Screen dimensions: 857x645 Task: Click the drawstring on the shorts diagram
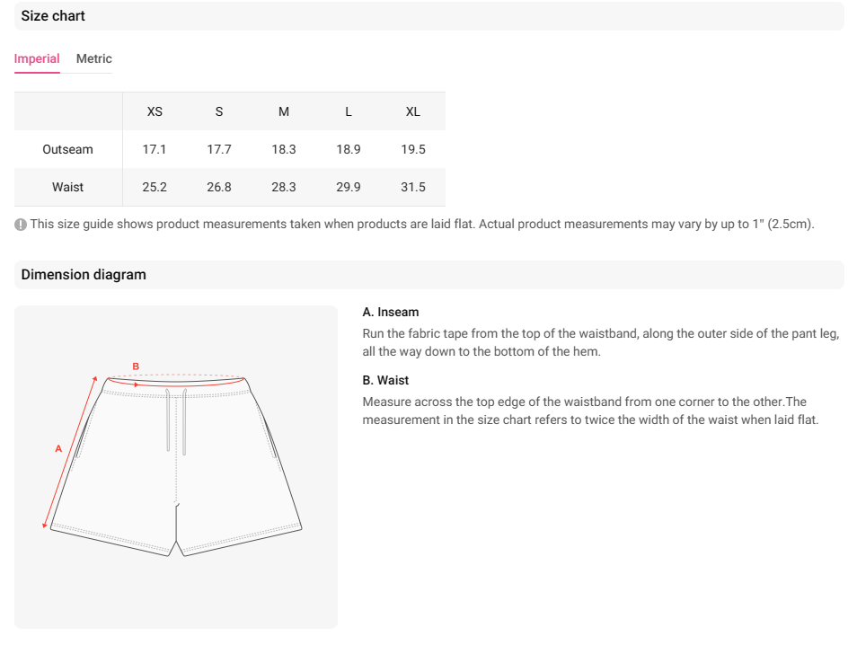[x=176, y=421]
